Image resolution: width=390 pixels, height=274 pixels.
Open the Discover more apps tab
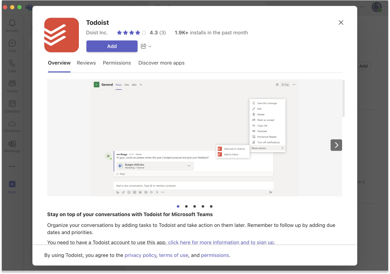tap(161, 63)
